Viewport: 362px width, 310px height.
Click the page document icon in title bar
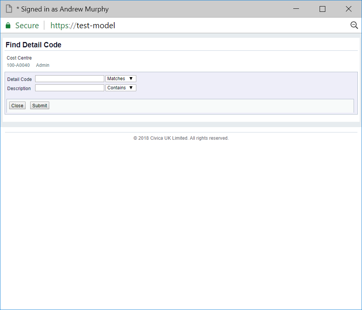(9, 9)
